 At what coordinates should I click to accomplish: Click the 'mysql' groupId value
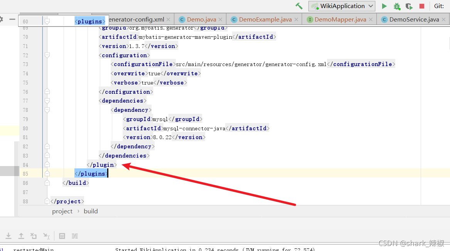click(x=160, y=119)
